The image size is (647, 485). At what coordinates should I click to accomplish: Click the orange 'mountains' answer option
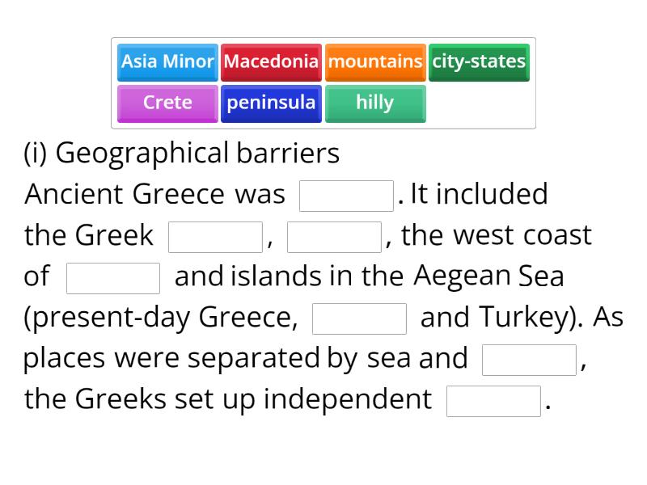point(374,61)
